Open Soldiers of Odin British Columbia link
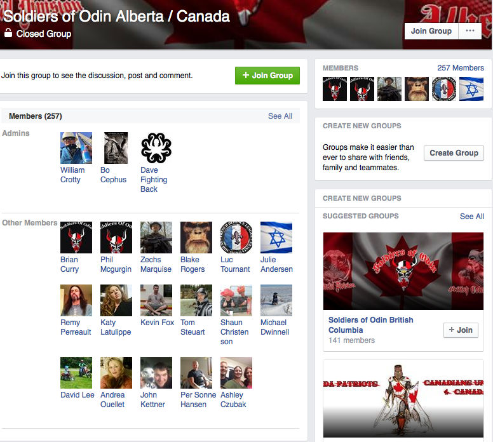The image size is (493, 442). pyautogui.click(x=370, y=325)
